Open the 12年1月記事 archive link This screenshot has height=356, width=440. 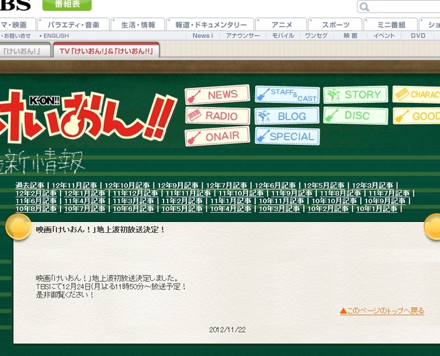coord(85,193)
